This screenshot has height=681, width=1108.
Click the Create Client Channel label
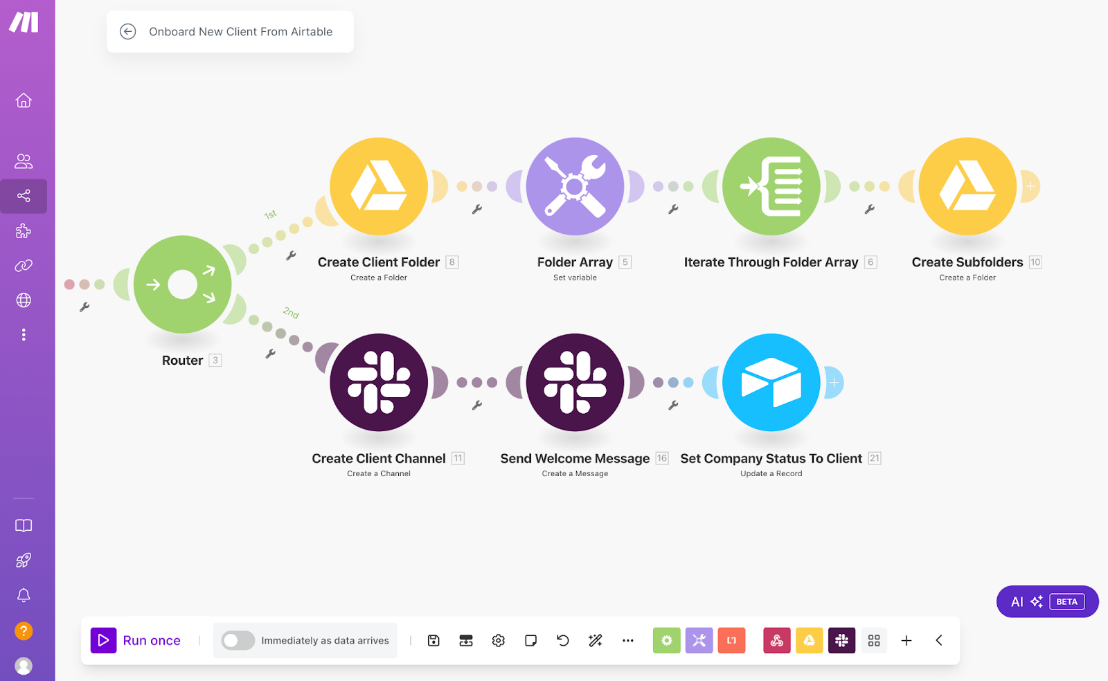coord(379,459)
